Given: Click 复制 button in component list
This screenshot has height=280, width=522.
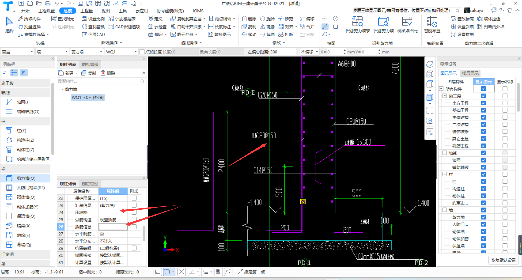Looking at the screenshot, I should pyautogui.click(x=89, y=73).
